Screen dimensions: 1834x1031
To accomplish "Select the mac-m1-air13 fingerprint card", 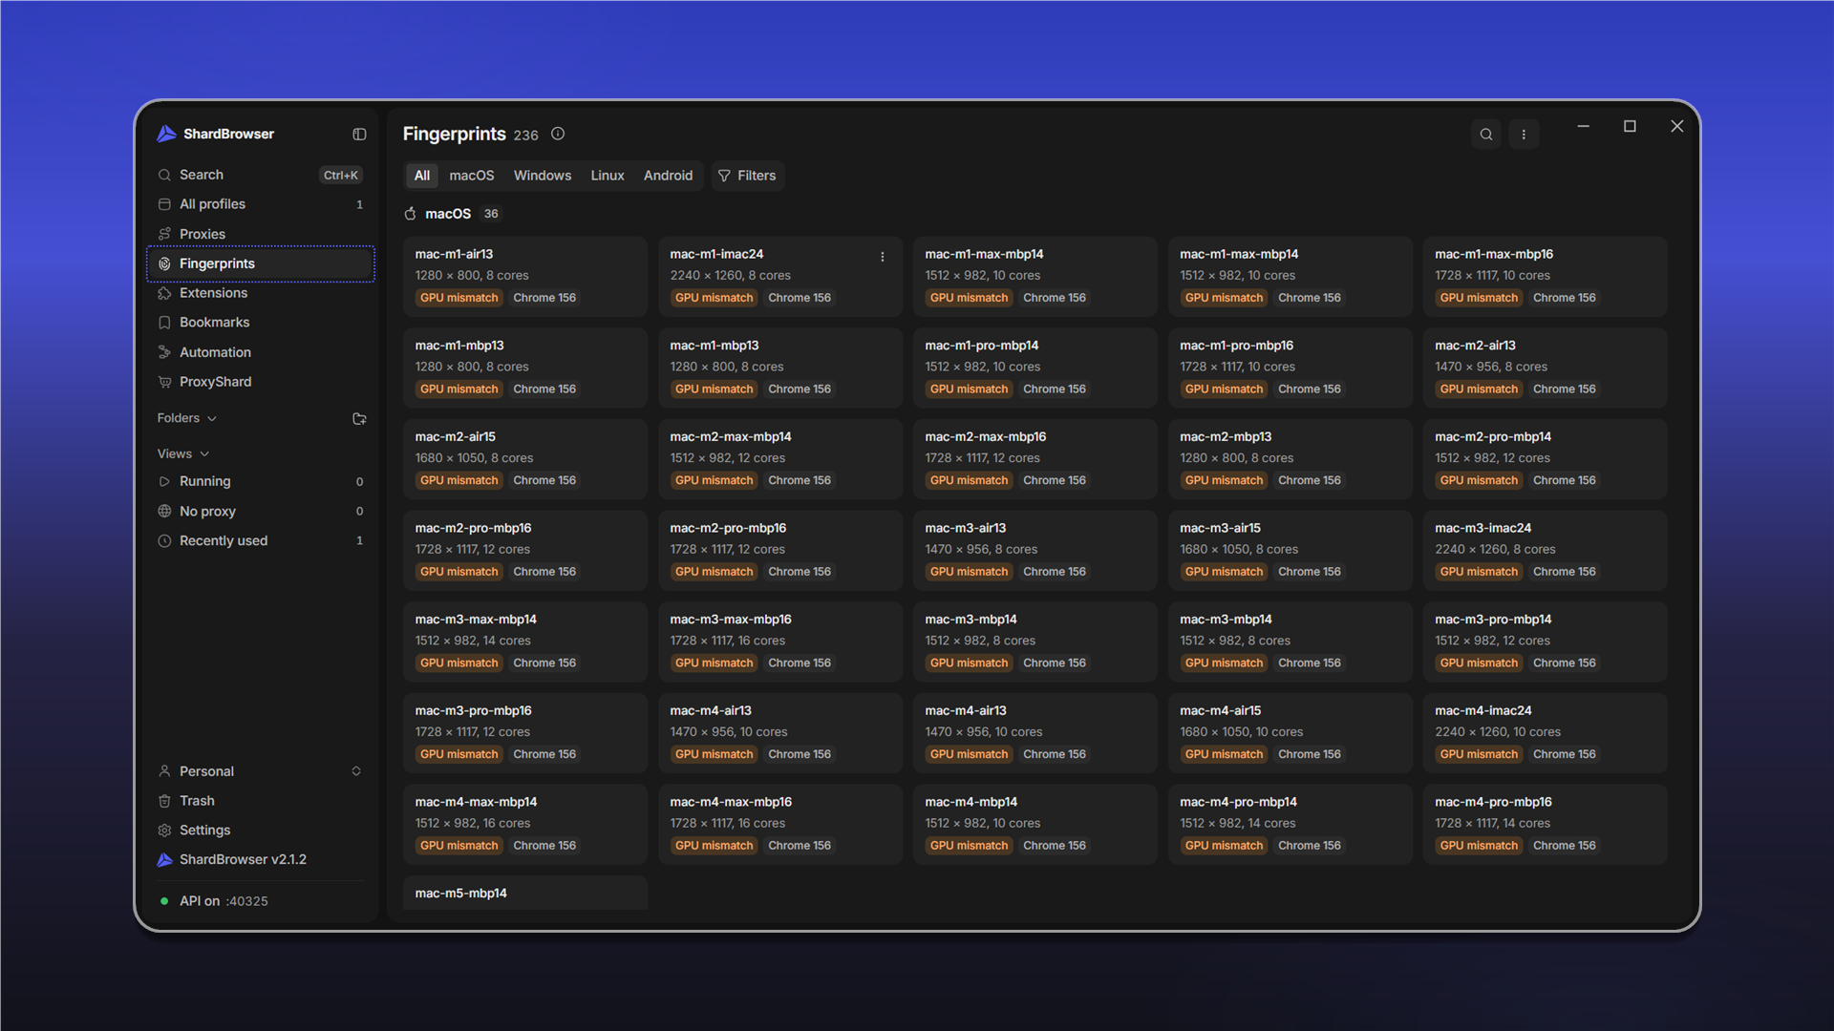I will click(x=525, y=277).
